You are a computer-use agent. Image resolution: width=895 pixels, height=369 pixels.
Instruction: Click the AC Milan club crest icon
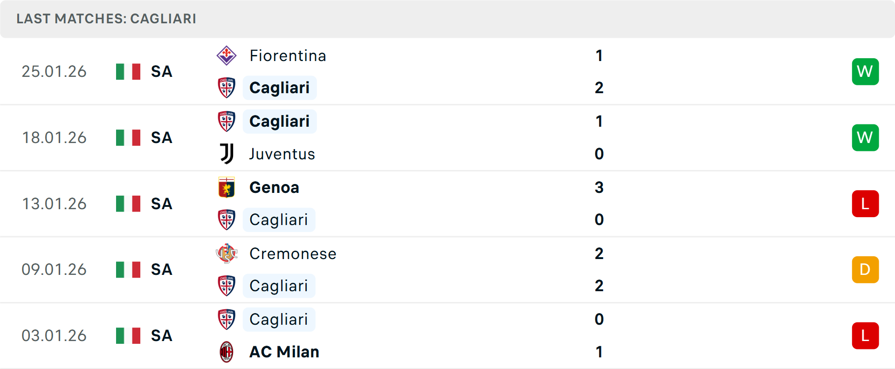(x=227, y=352)
